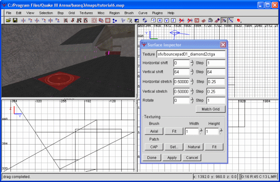Click the red patch bounding box icon
280x182 pixels.
tap(197, 20)
